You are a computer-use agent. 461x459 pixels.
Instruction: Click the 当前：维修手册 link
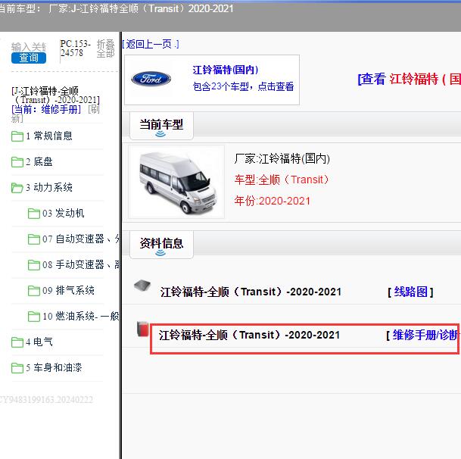click(46, 110)
